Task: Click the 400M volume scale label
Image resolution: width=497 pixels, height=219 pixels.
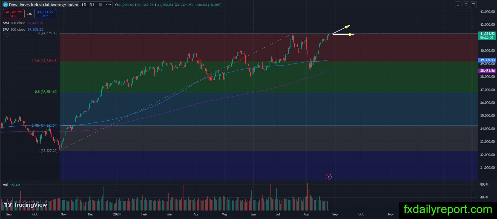Action: pos(484,197)
